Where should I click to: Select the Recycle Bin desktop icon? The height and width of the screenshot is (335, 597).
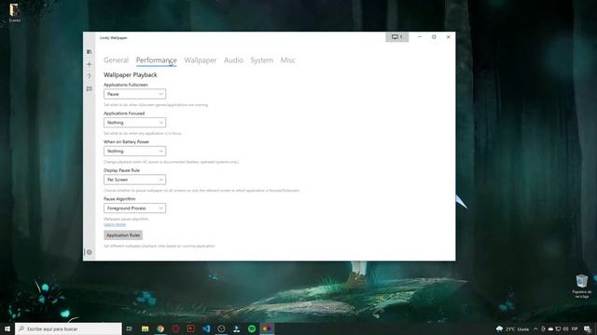click(x=581, y=286)
